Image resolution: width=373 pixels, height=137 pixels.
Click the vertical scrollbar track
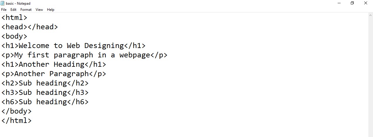pyautogui.click(x=371, y=73)
